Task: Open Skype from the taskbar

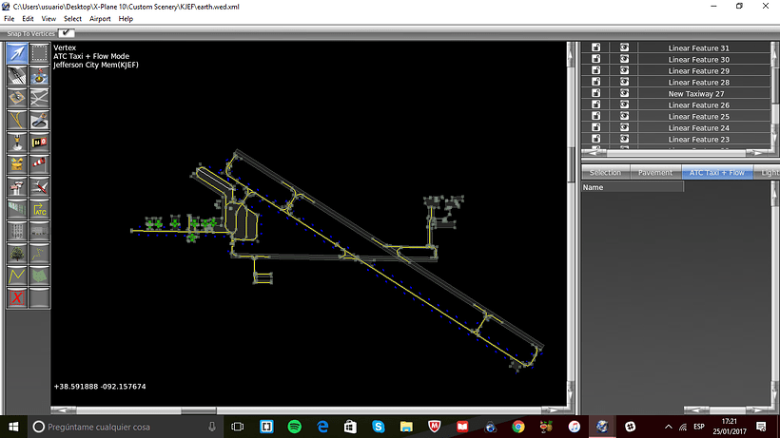Action: (x=378, y=427)
